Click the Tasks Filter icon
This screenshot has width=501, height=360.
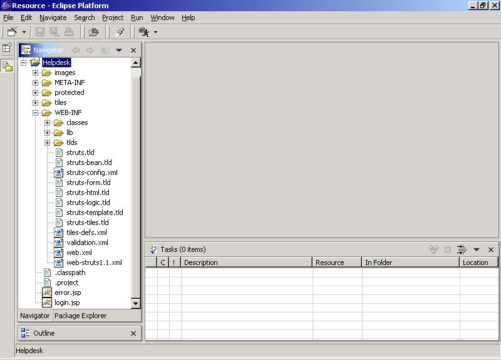coord(462,249)
